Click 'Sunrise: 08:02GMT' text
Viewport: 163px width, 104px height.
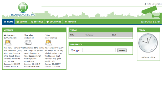coord(53,64)
